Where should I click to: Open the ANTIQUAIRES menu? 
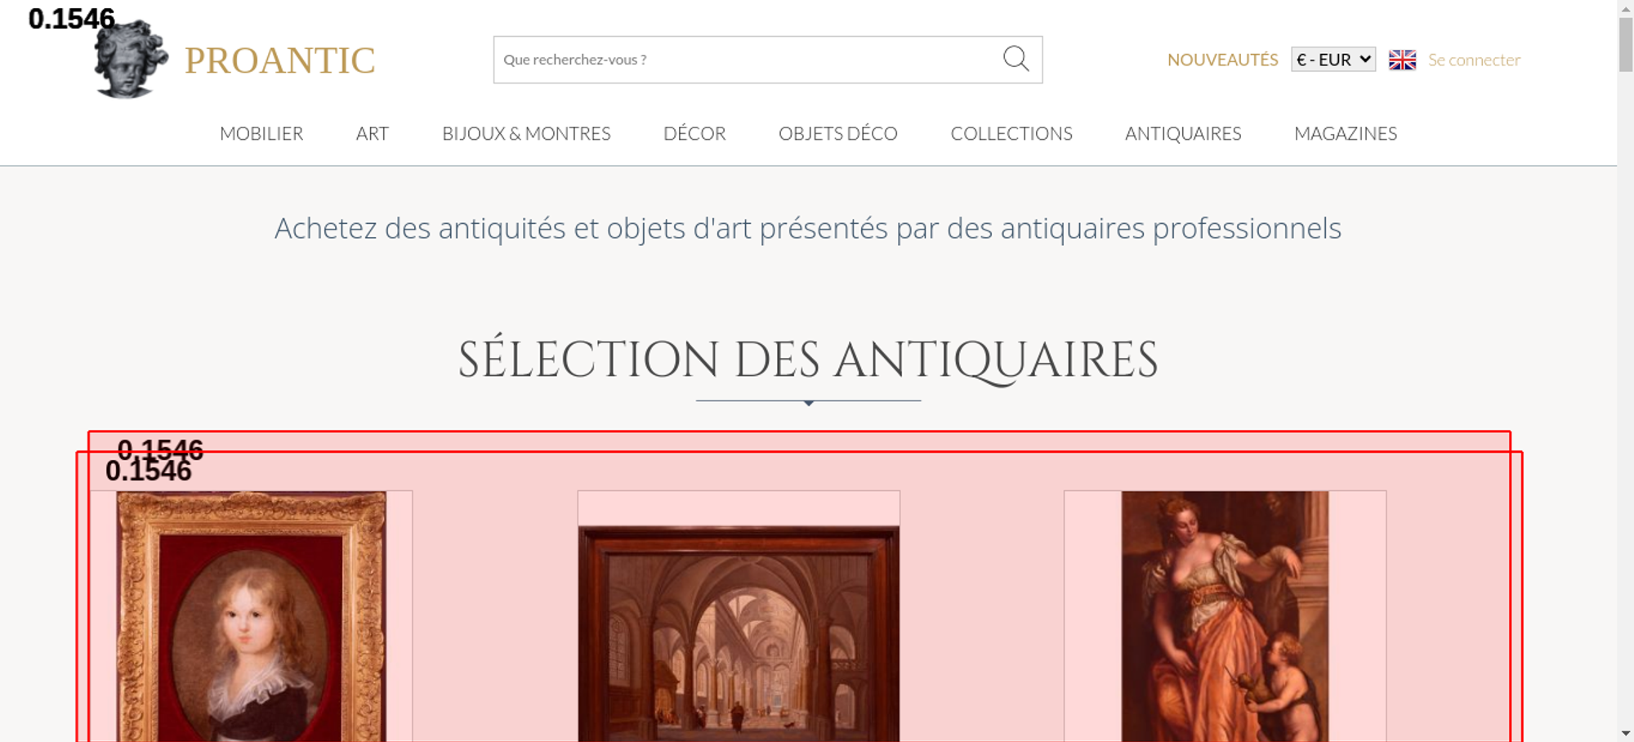[1183, 133]
